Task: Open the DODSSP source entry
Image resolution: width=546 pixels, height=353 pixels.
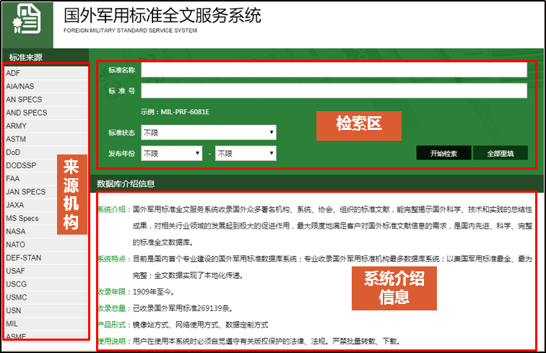Action: point(21,165)
